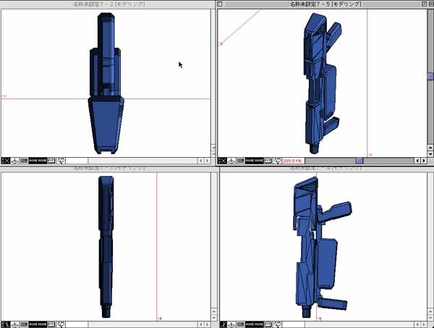Click scroll down arrow in window 7-4
The image size is (434, 328).
pos(430,318)
